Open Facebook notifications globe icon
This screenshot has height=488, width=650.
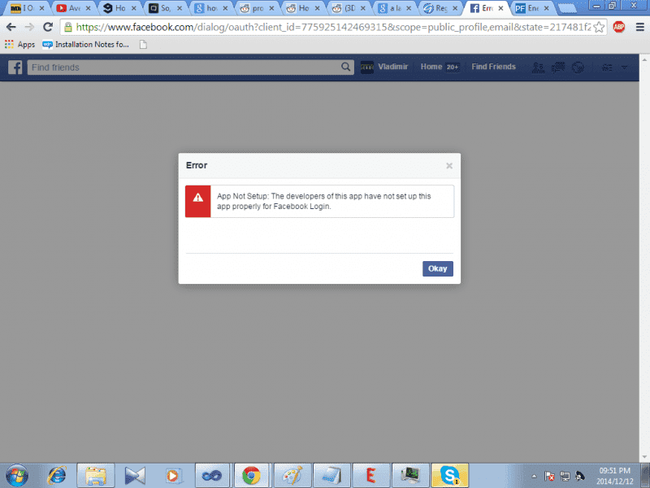click(x=578, y=68)
